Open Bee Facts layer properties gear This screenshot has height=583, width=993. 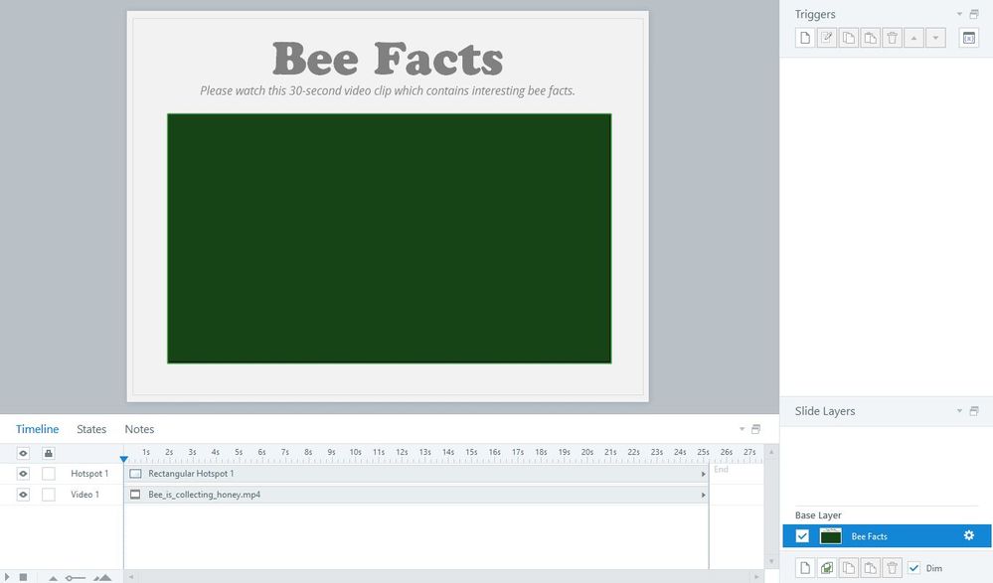[969, 536]
